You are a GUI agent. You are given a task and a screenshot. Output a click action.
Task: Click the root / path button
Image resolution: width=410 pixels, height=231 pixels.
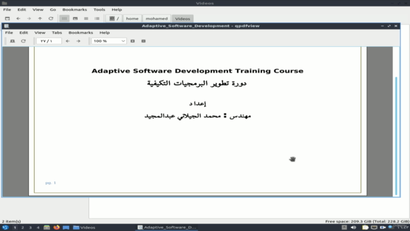[x=114, y=19]
